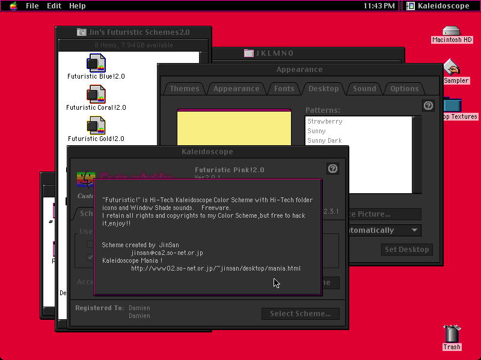Screen dimensions: 481x360
Task: Click Jin's Futuristic Schemes2.0 title folder icon
Action: click(82, 32)
